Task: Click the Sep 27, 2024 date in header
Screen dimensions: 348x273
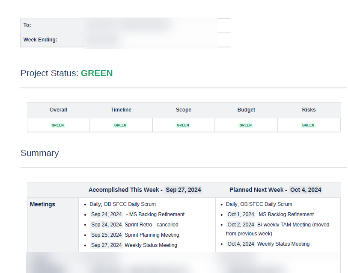Action: coord(183,190)
